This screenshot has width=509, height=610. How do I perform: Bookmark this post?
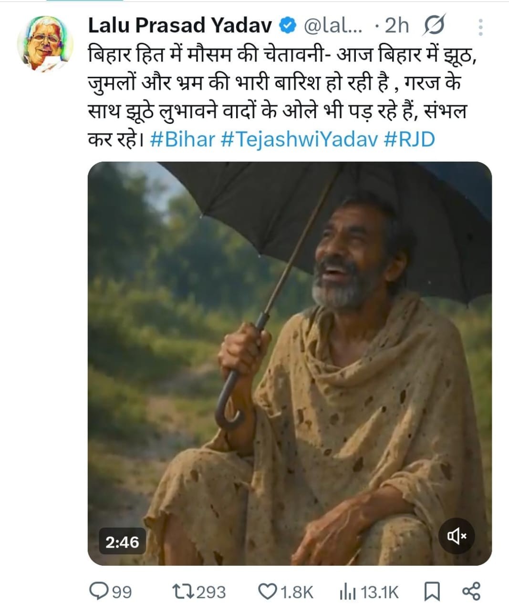click(431, 591)
